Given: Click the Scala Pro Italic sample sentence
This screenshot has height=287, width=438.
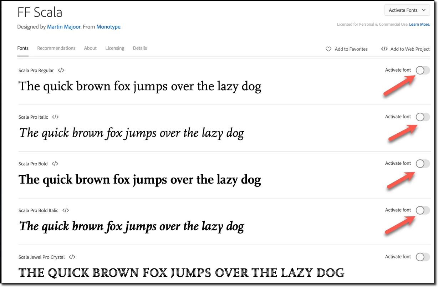Looking at the screenshot, I should click(132, 133).
